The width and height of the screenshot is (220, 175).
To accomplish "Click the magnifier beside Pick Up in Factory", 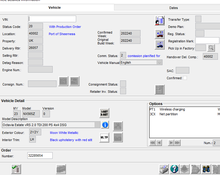I will [211, 48].
